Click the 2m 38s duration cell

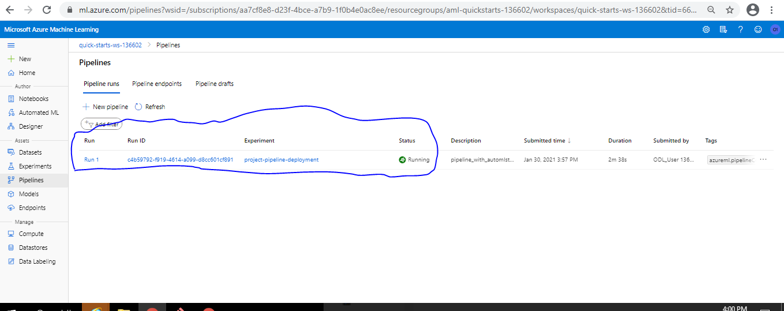[x=617, y=160]
